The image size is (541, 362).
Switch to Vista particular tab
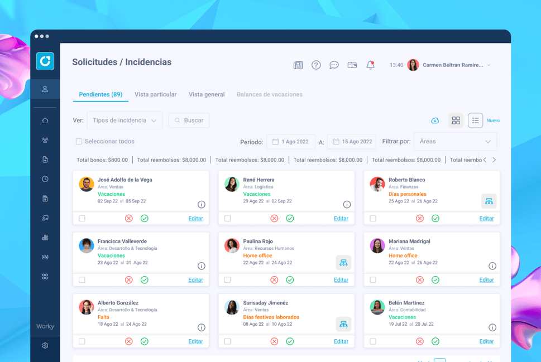pyautogui.click(x=155, y=95)
